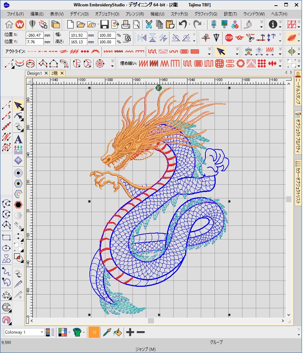303x353 pixels.
Task: Click the New blank design icon
Action: coord(70,24)
